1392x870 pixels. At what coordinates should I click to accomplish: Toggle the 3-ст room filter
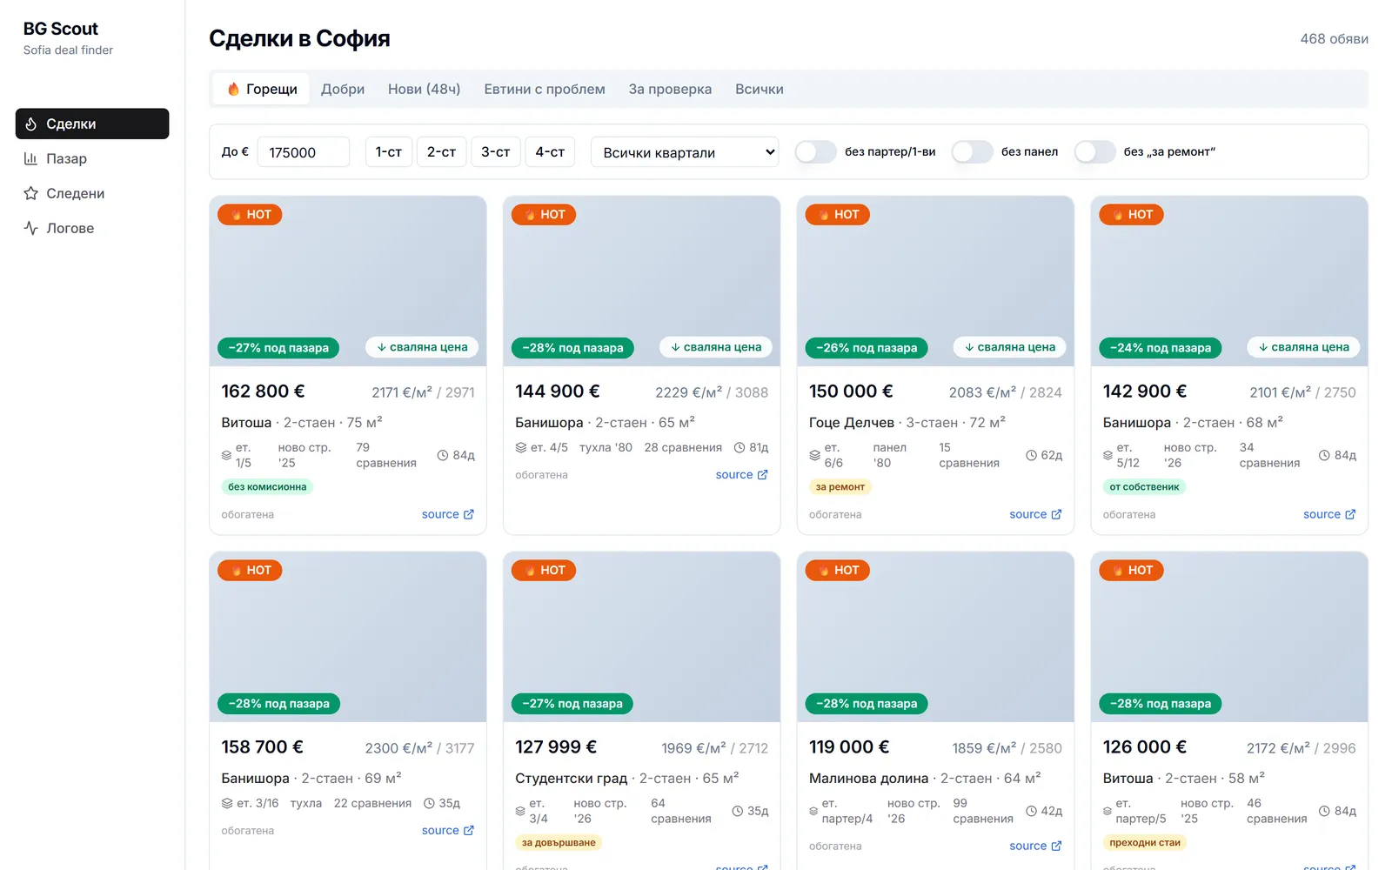pyautogui.click(x=496, y=152)
